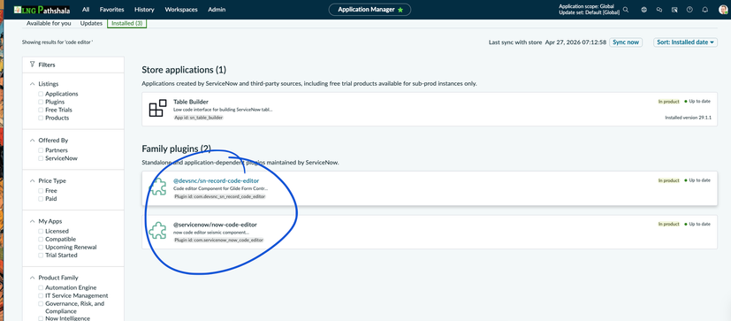
Task: Click In product badge on Table Builder
Action: pyautogui.click(x=668, y=101)
